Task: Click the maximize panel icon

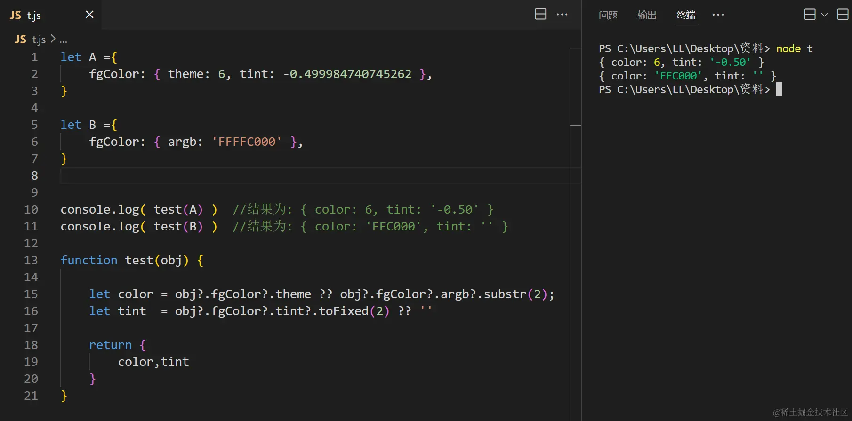Action: [x=843, y=15]
